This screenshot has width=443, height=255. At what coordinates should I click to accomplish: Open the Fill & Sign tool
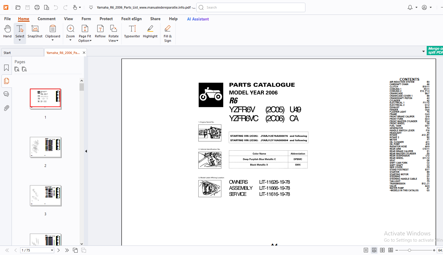168,34
